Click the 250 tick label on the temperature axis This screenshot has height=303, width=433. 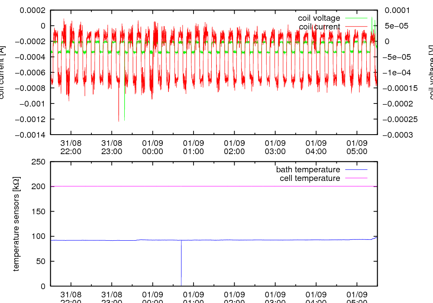pos(39,162)
